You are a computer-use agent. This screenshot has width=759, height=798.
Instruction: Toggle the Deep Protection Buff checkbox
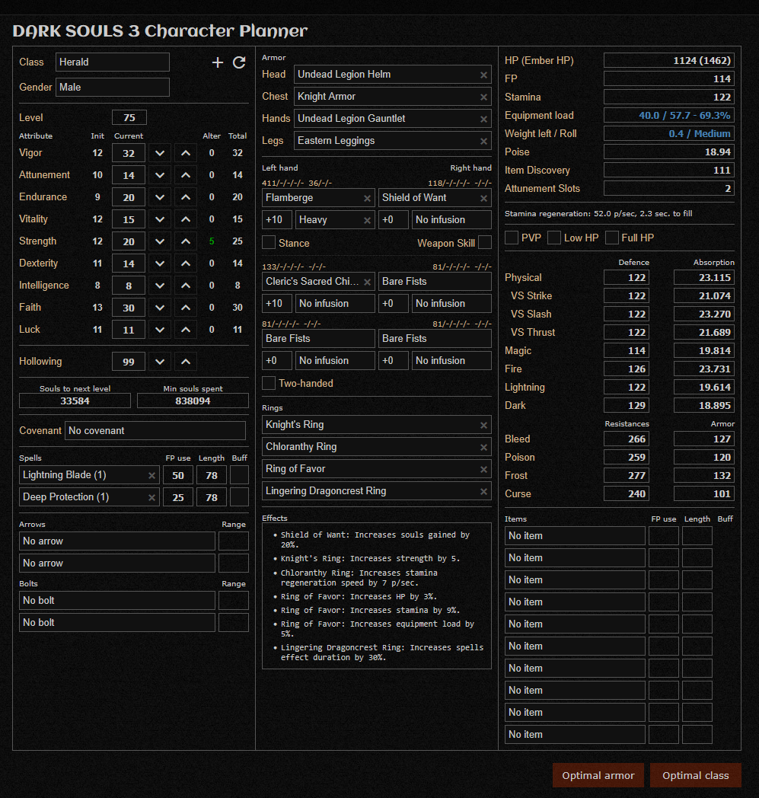(239, 496)
